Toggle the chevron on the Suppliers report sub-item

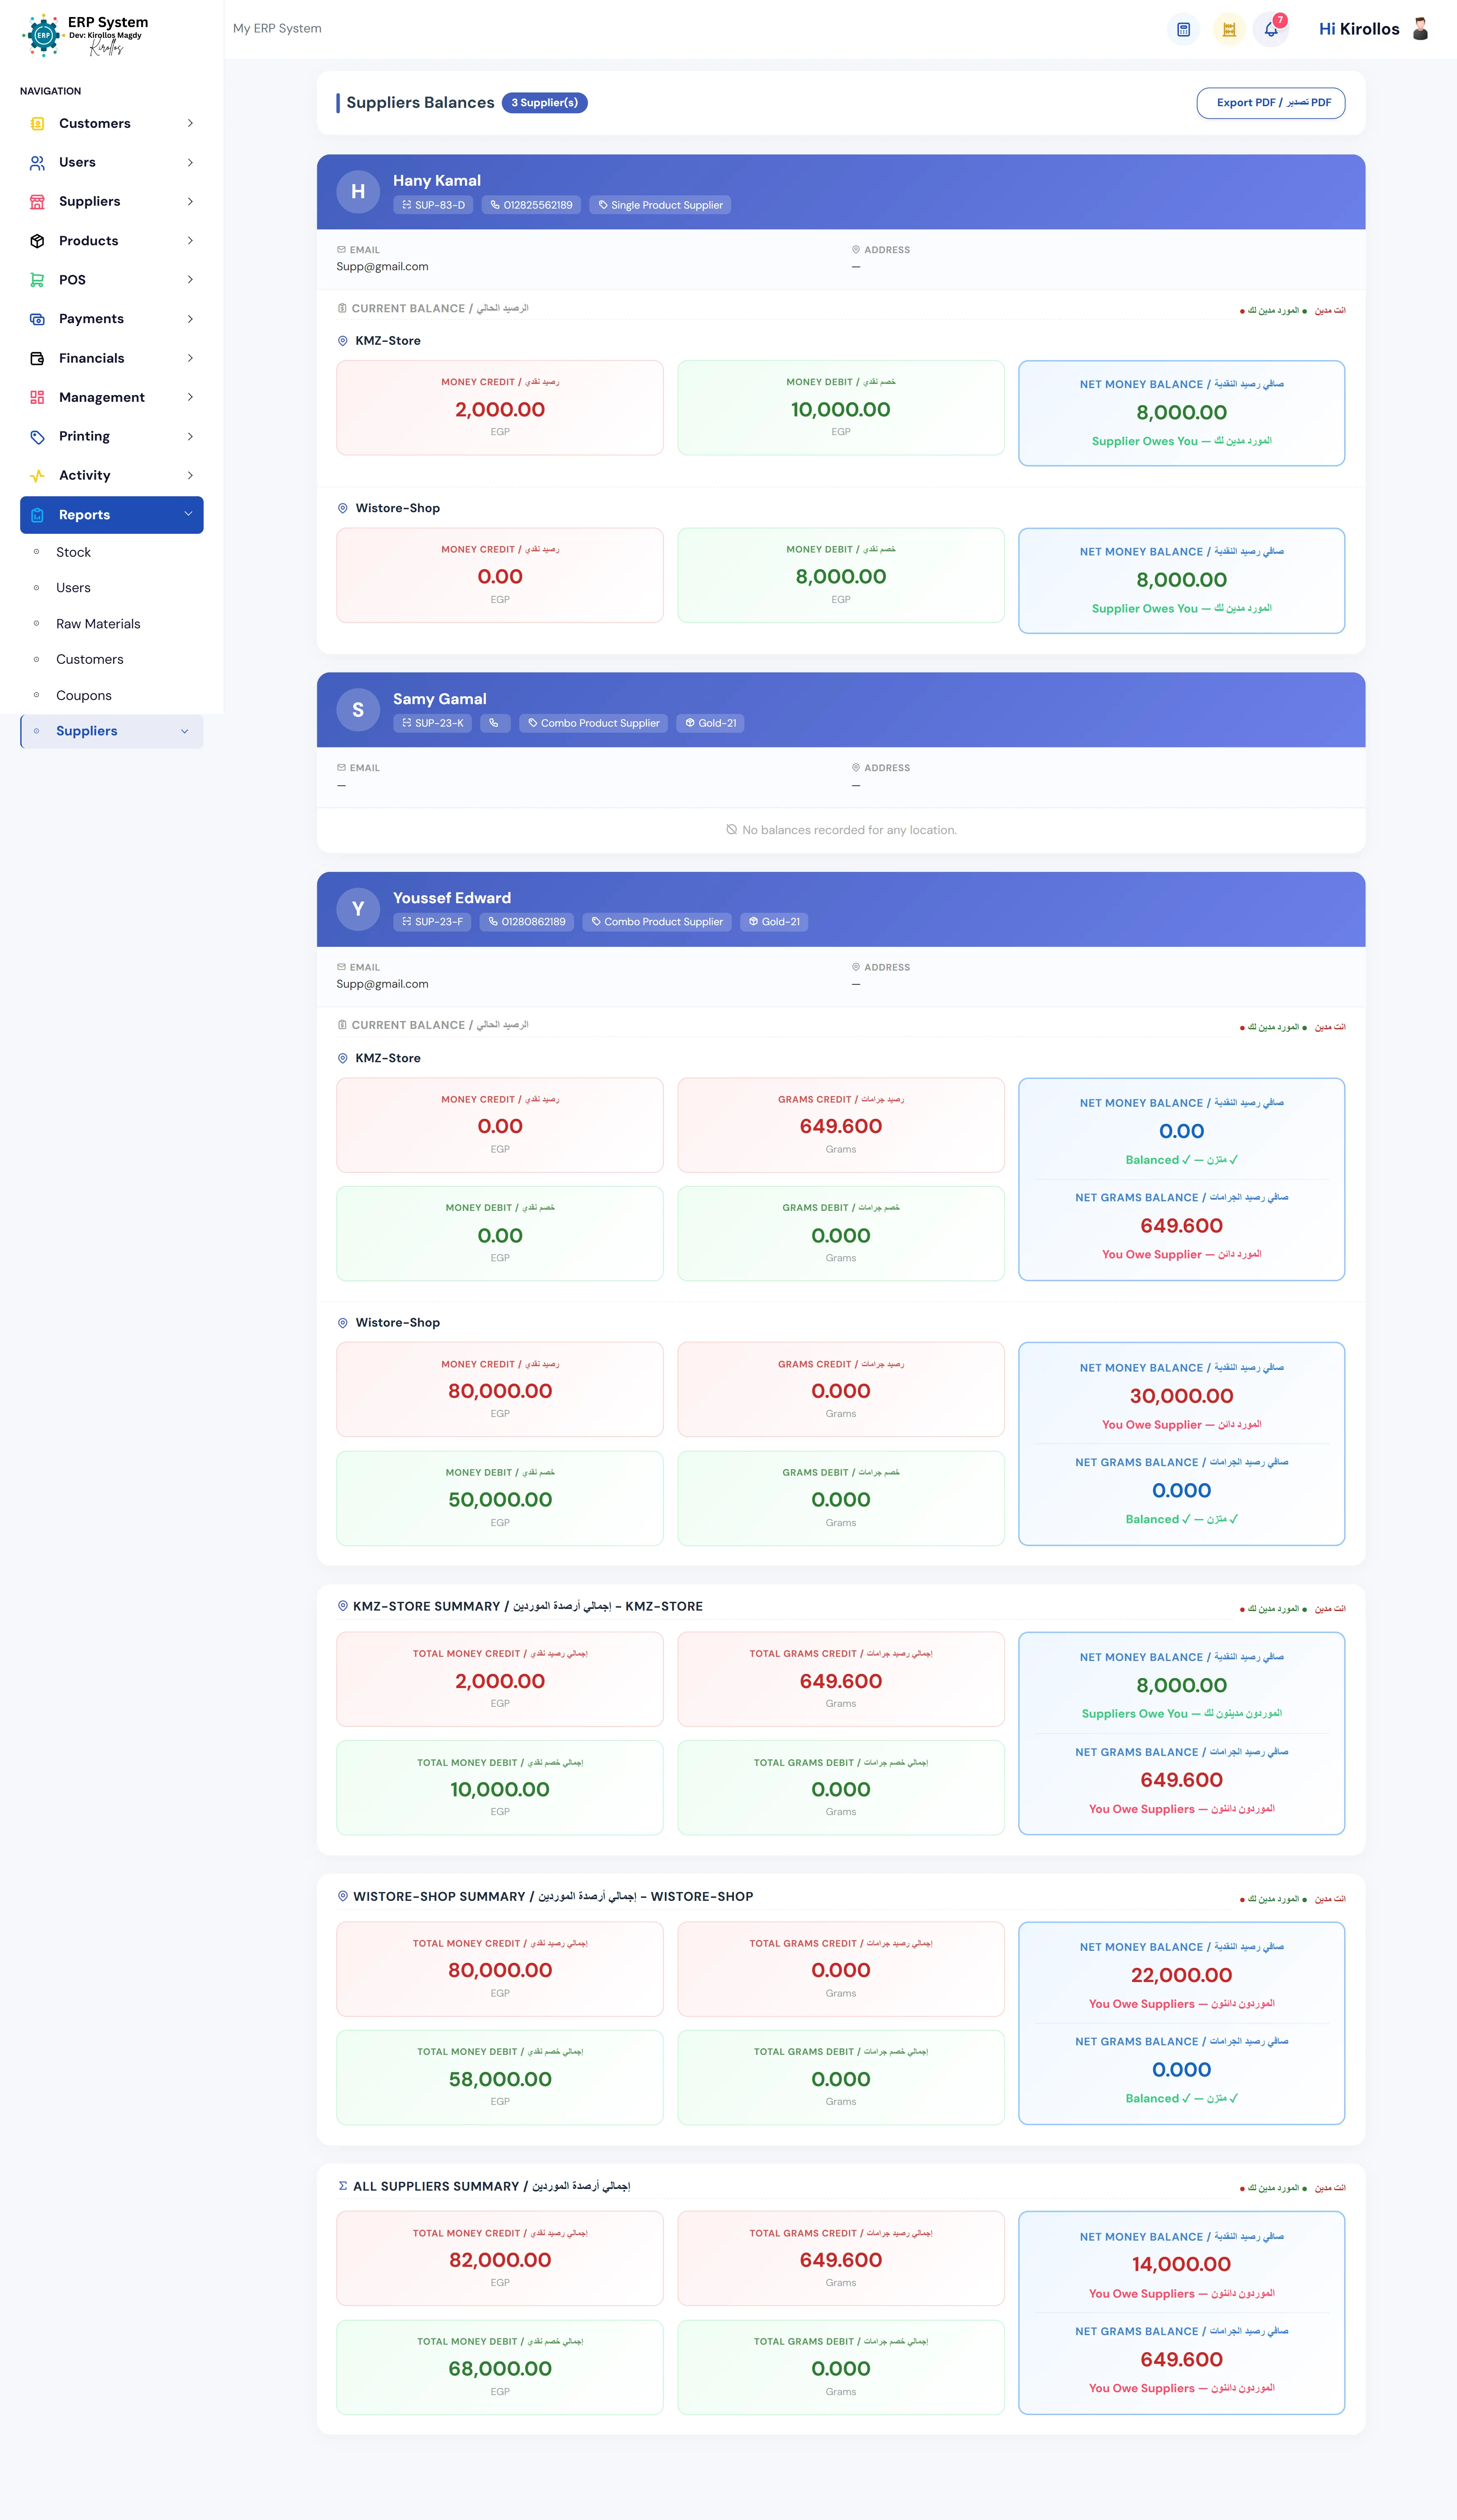(x=184, y=731)
